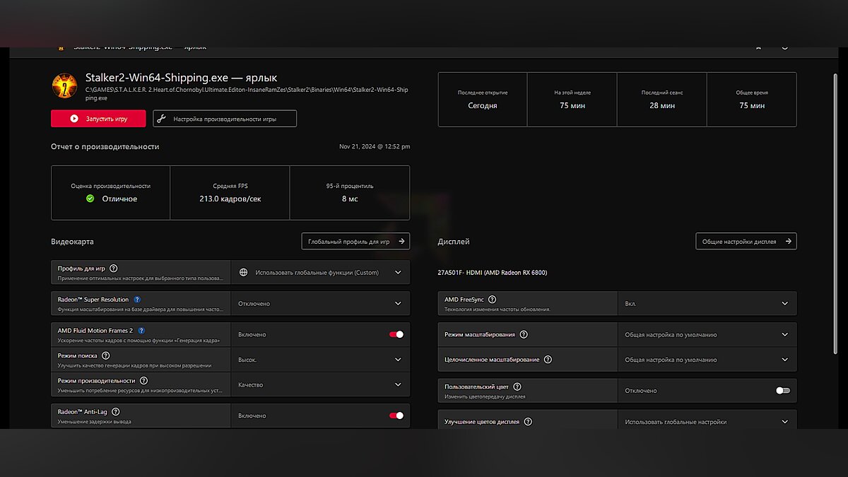Open the AMD FreeSync help icon
The height and width of the screenshot is (477, 848).
(492, 300)
